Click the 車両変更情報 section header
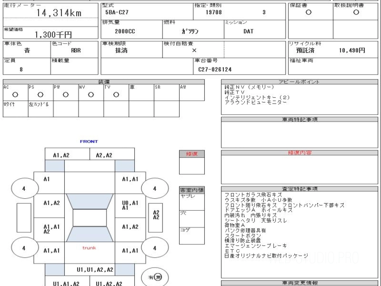This screenshot has width=381, height=286. pyautogui.click(x=299, y=283)
